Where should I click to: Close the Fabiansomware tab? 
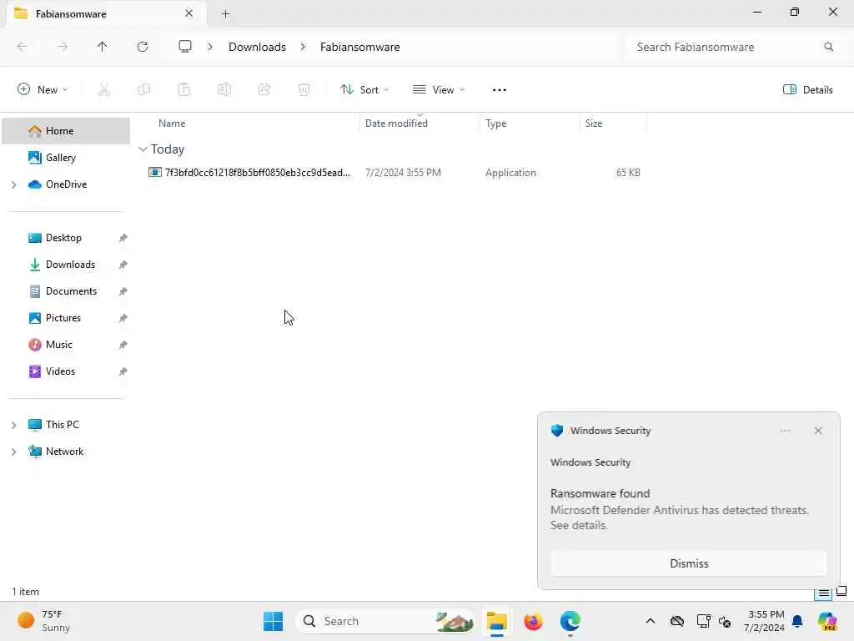click(188, 13)
